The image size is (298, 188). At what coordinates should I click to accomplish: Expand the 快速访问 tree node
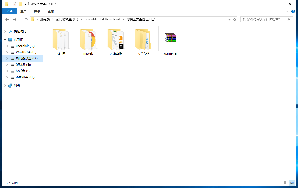click(x=5, y=31)
